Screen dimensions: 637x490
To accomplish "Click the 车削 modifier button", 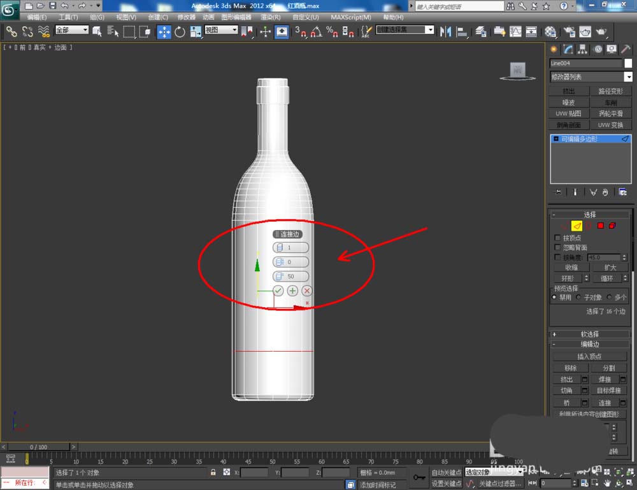I will (611, 103).
